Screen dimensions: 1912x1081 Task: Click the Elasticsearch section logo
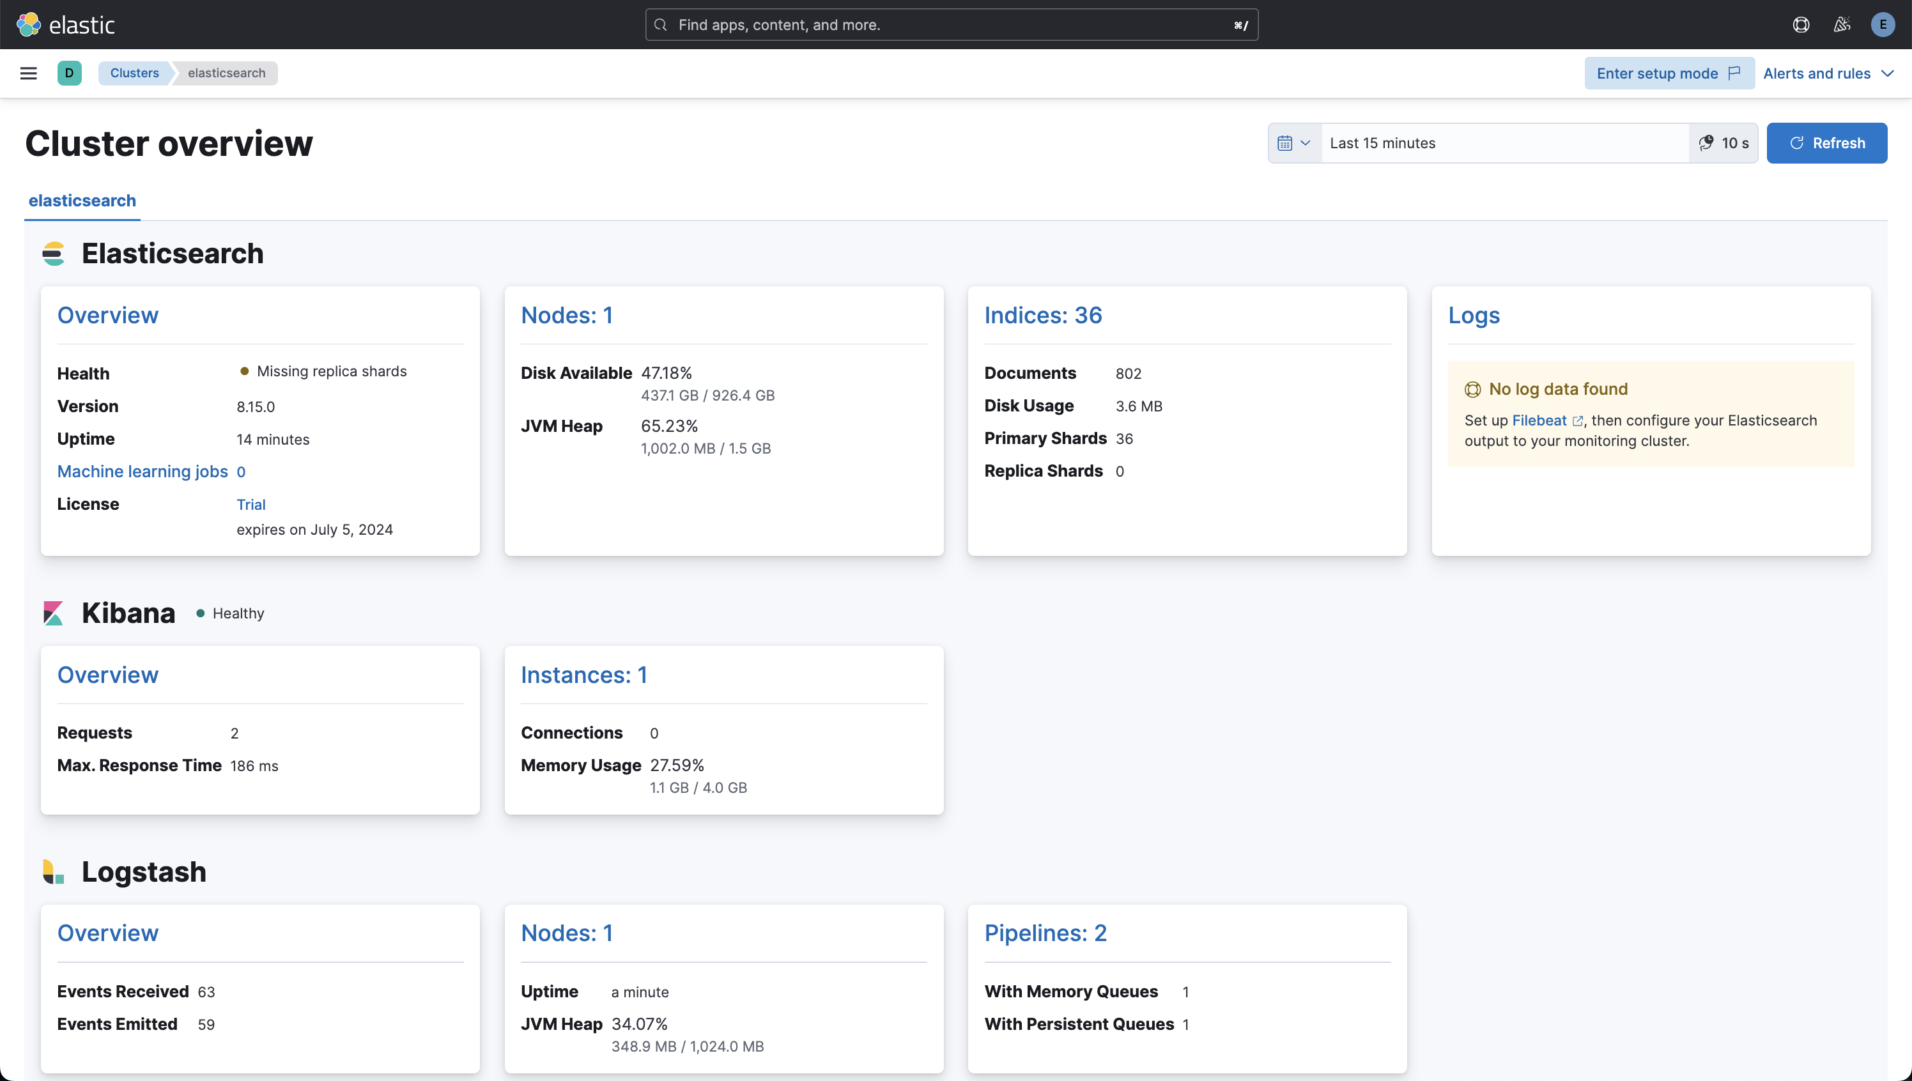[54, 254]
